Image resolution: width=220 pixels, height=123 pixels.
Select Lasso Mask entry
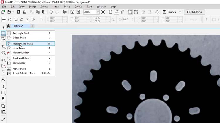[x=31, y=48]
